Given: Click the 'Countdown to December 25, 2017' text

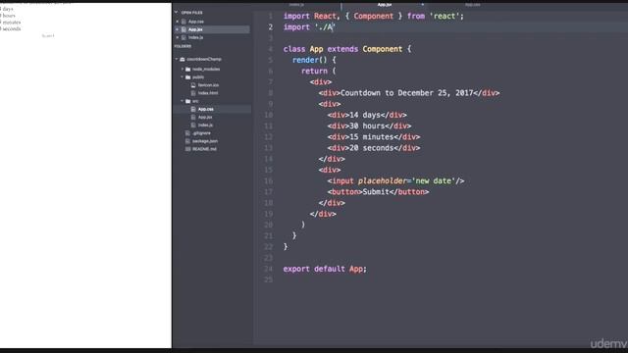Looking at the screenshot, I should [x=406, y=93].
